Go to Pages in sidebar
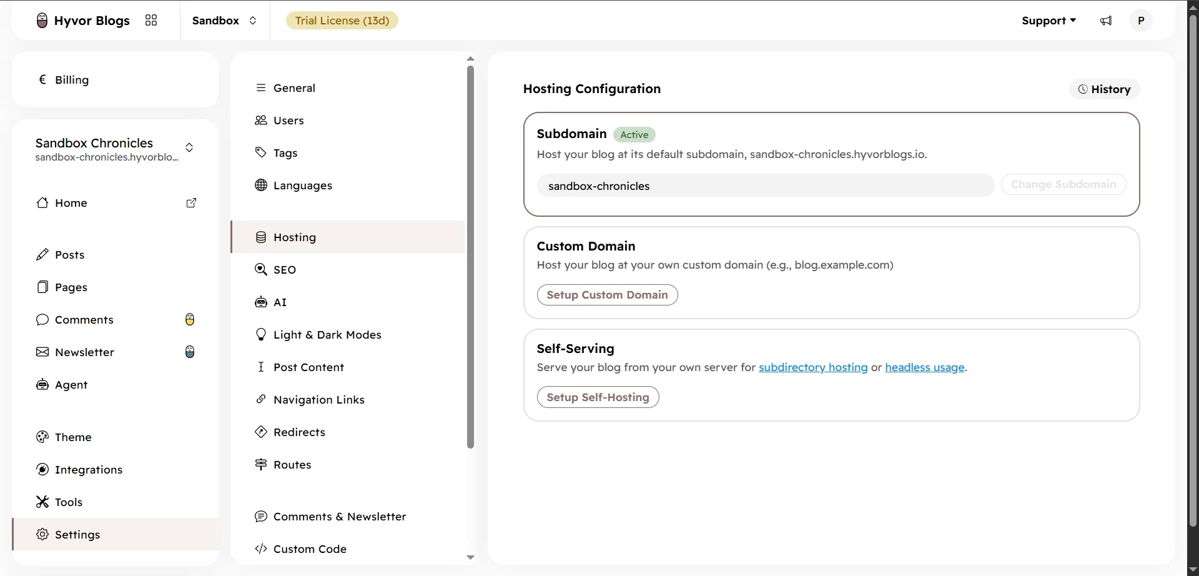1199x576 pixels. click(116, 287)
